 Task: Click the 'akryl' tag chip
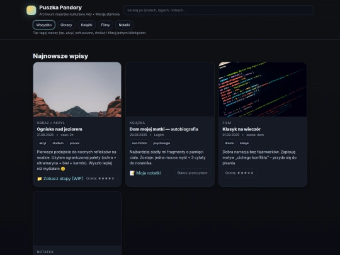coord(43,143)
